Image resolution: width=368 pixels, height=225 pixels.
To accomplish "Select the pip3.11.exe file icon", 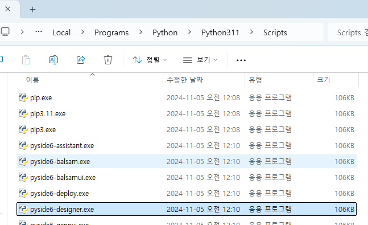I will (x=23, y=113).
